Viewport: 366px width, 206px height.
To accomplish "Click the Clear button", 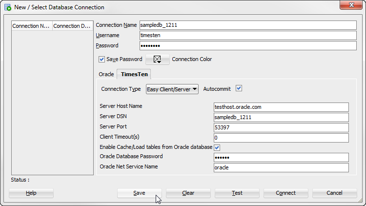I will click(188, 193).
